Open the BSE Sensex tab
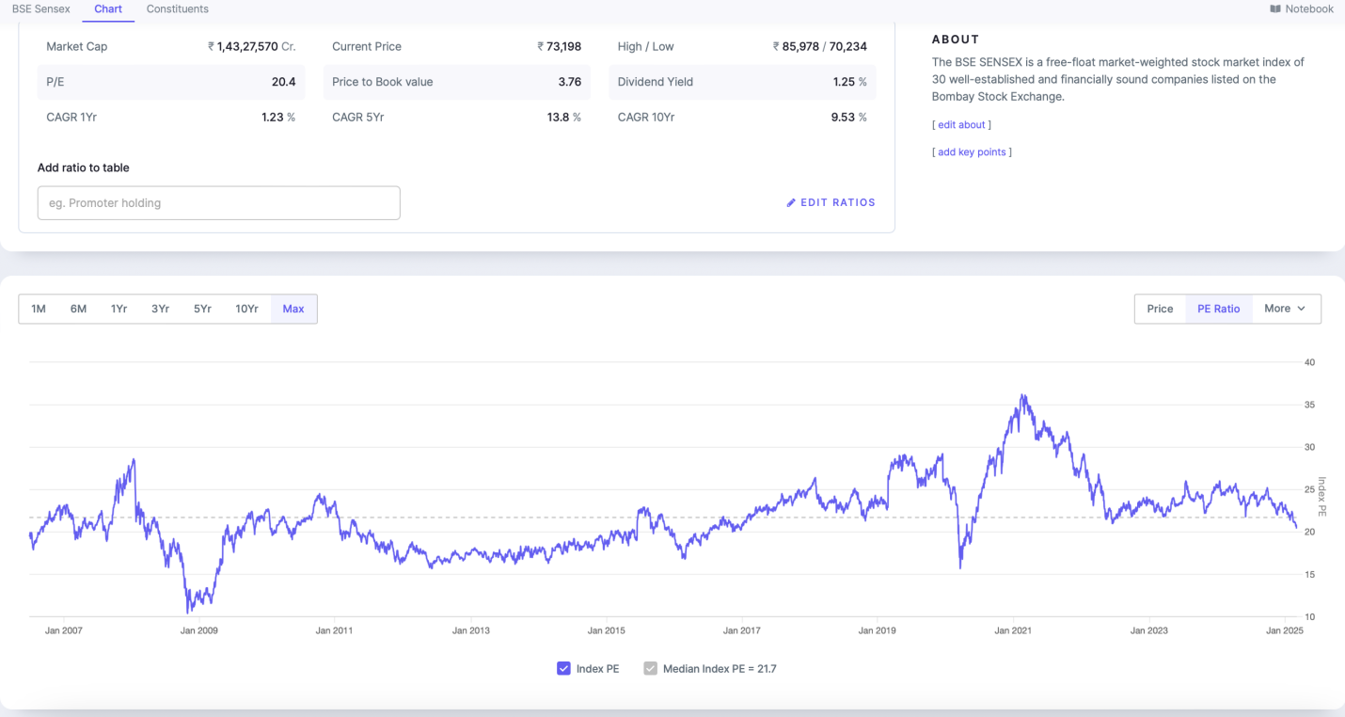The height and width of the screenshot is (717, 1345). 41,9
